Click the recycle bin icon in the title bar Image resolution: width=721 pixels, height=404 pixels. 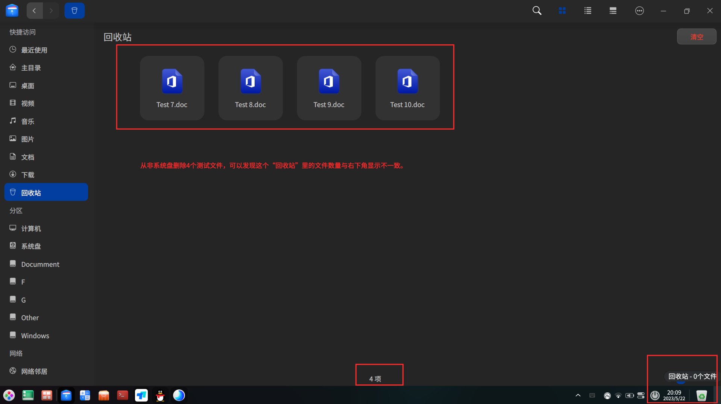74,11
